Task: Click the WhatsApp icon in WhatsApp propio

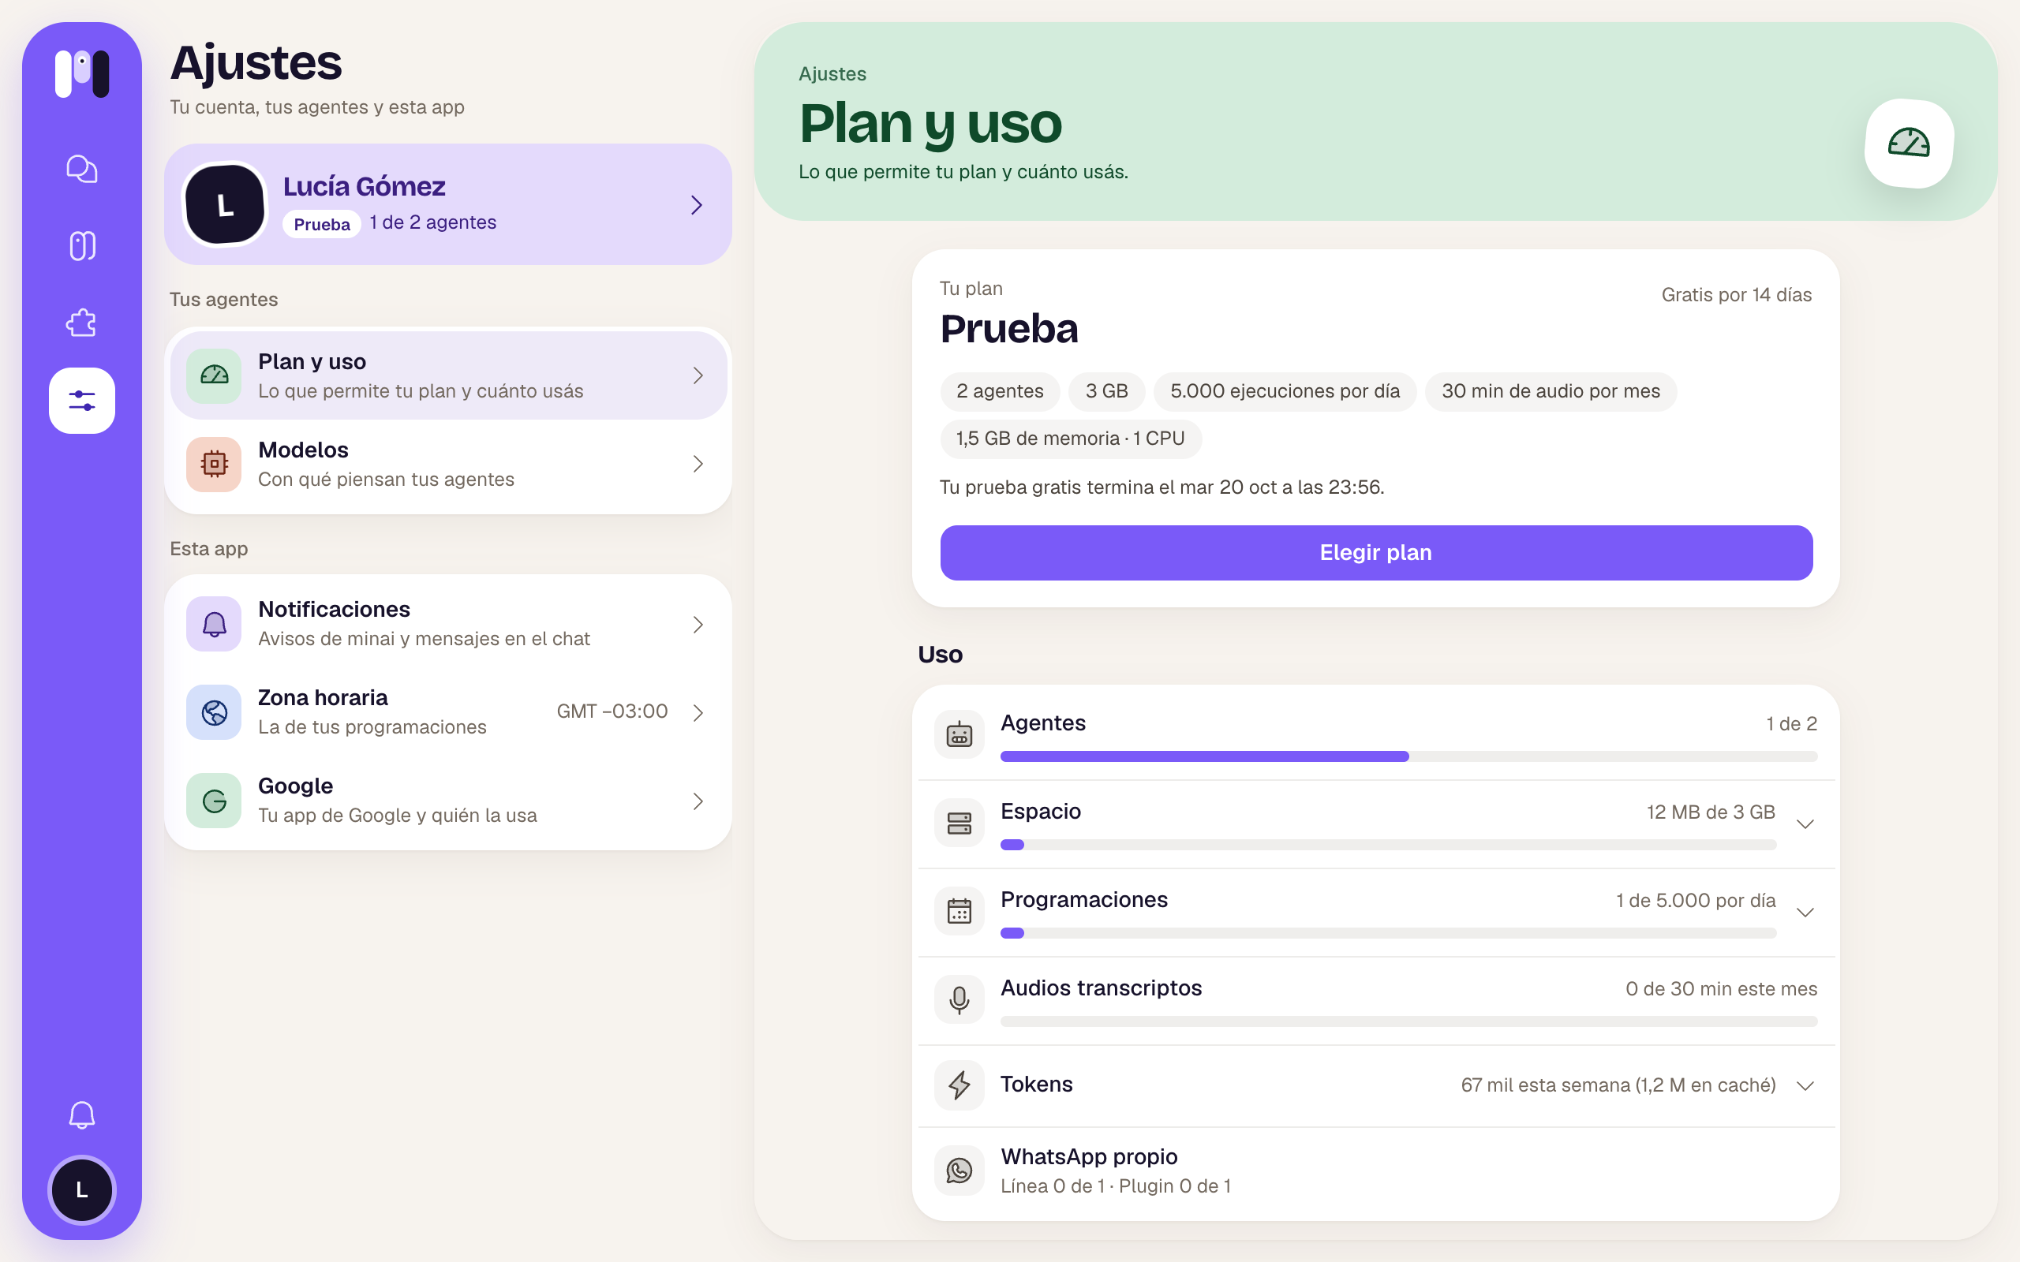Action: [x=959, y=1171]
